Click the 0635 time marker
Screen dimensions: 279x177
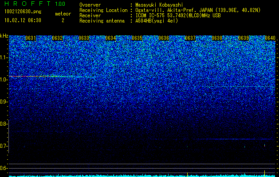137,38
